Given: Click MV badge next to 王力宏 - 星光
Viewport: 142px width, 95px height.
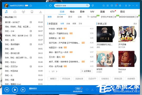Looking at the screenshot, I should (63, 57).
